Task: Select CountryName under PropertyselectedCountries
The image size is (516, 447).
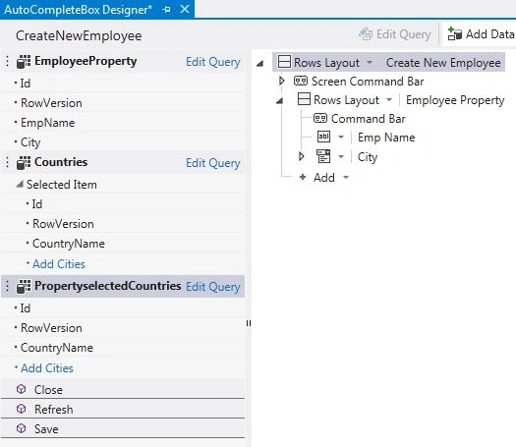Action: pyautogui.click(x=57, y=348)
